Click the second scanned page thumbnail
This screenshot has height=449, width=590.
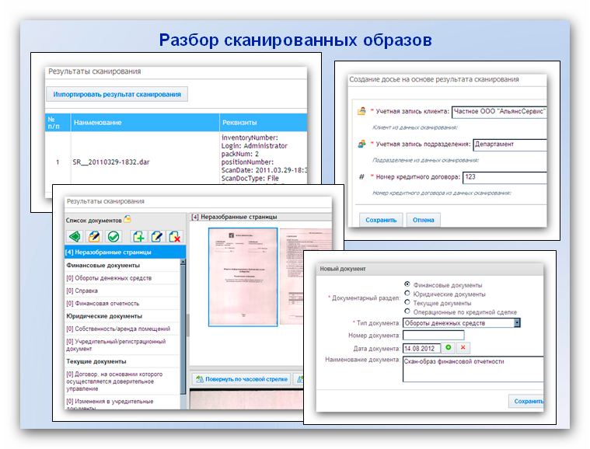[305, 277]
